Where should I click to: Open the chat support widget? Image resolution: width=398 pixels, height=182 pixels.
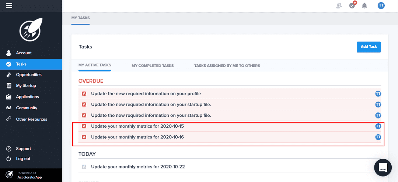(x=383, y=168)
